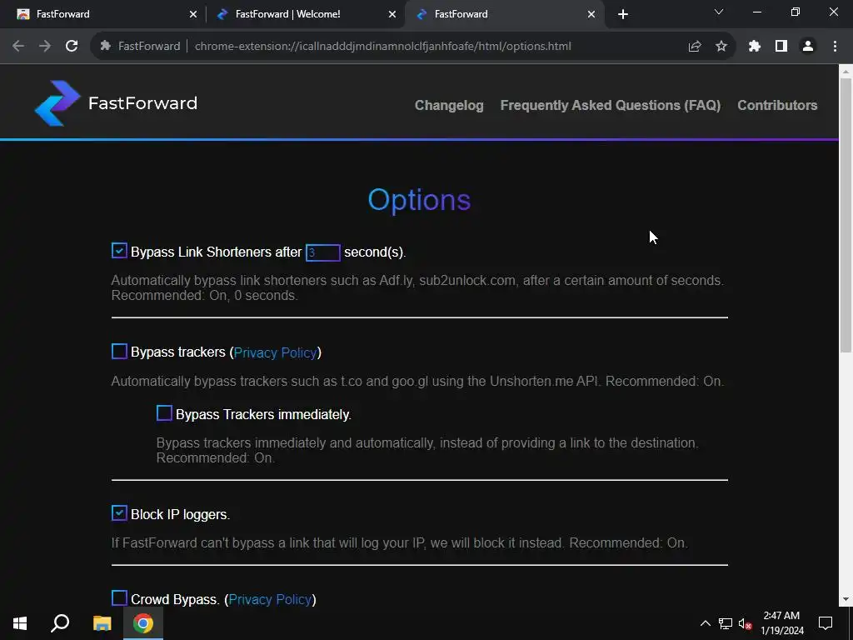
Task: Toggle the browser side panel icon
Action: point(781,47)
